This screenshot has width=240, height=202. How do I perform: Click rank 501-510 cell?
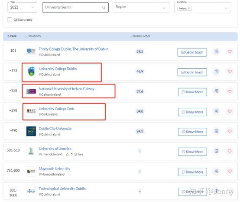(13, 150)
